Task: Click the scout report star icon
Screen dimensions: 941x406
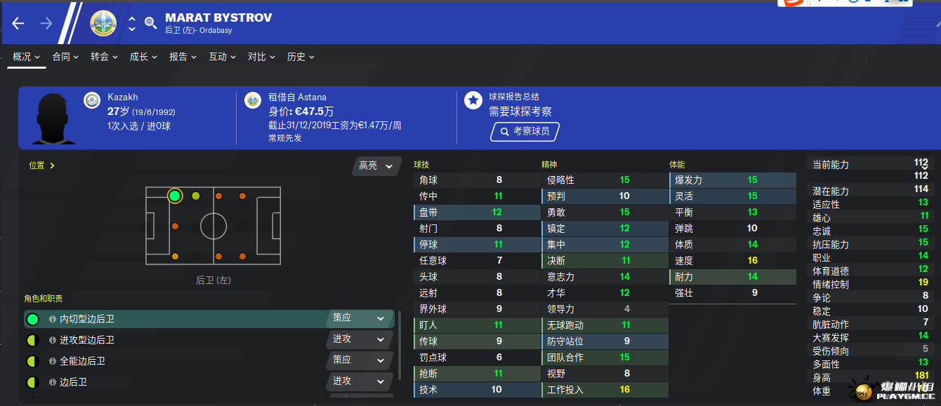Action: pos(473,100)
